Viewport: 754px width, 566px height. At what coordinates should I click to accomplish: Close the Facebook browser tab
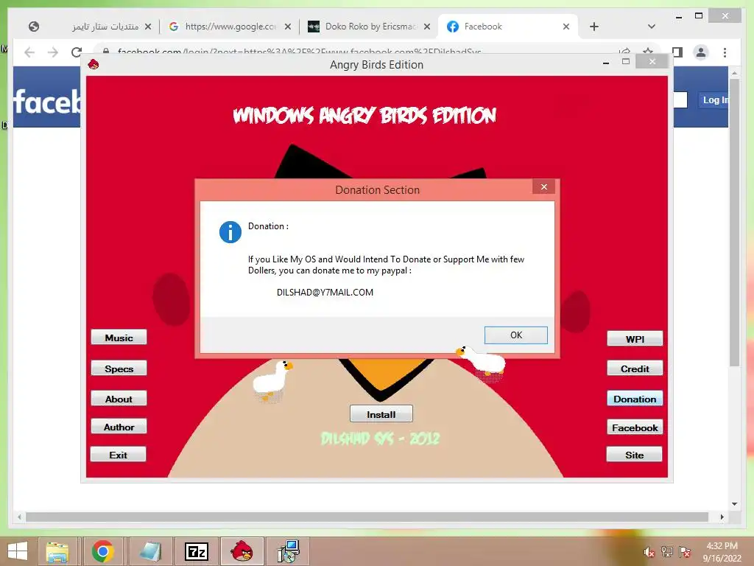coord(566,27)
